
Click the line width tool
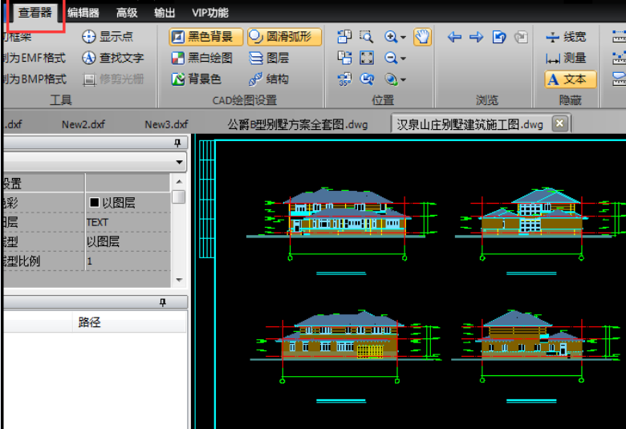567,37
